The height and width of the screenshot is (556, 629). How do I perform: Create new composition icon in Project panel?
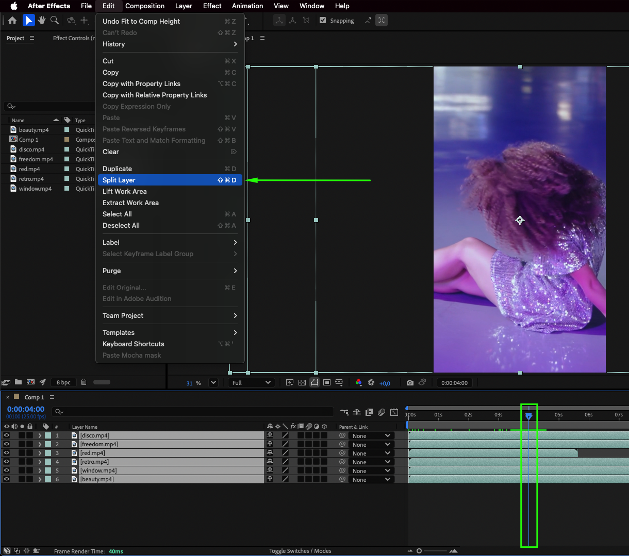(x=30, y=382)
